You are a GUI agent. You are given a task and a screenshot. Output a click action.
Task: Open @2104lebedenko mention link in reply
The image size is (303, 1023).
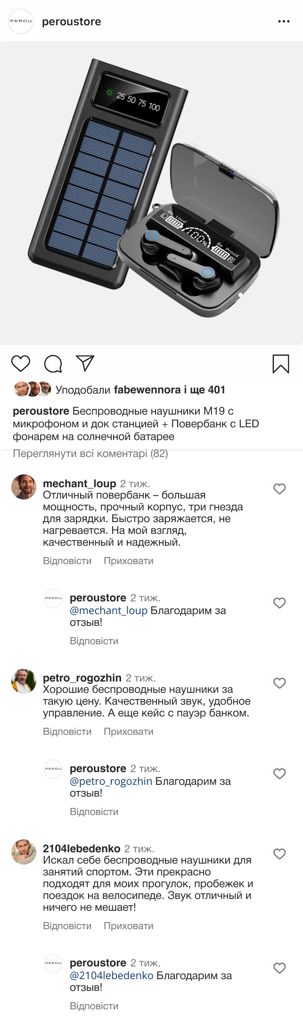coord(111,975)
